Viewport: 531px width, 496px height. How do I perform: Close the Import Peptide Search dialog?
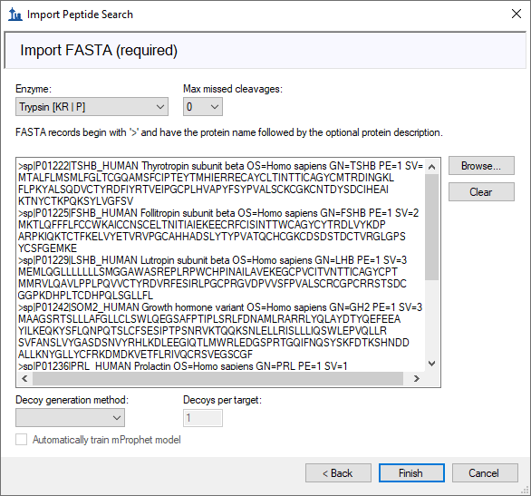517,14
